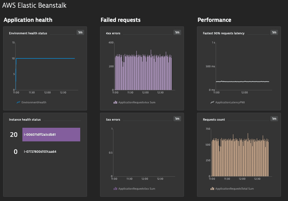Select the Application health section header

click(28, 20)
